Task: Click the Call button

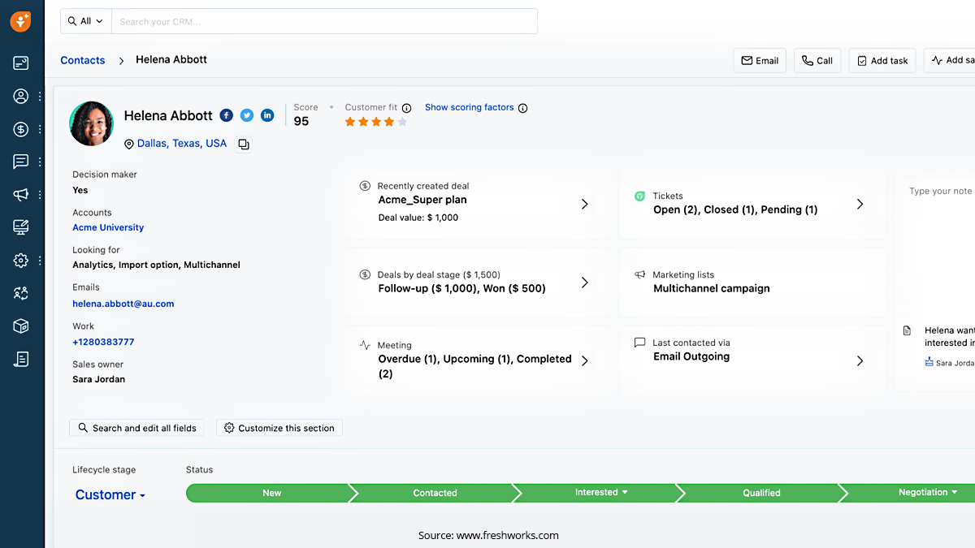Action: coord(817,61)
